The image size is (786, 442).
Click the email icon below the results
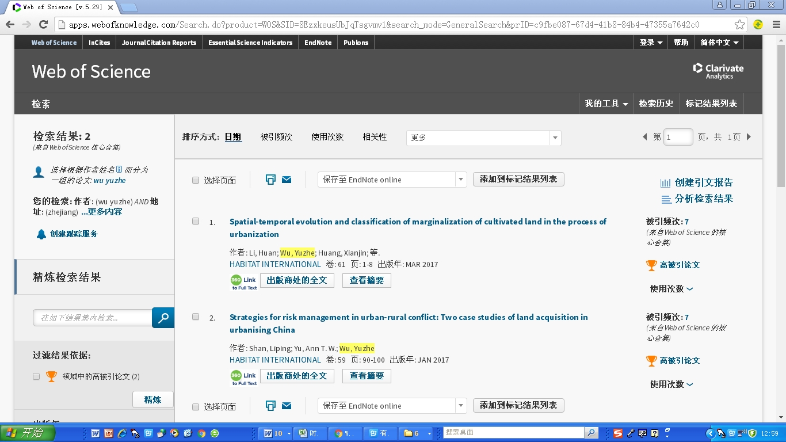click(287, 406)
